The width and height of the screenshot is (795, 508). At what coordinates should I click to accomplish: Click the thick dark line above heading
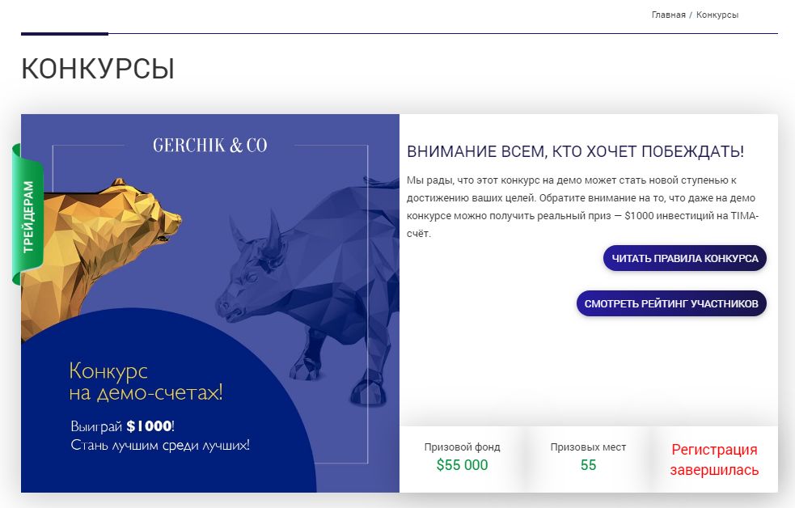(65, 34)
